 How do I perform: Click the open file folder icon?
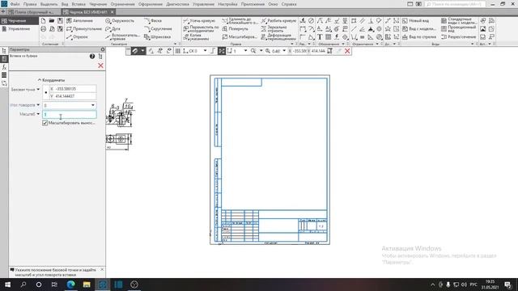[52, 21]
